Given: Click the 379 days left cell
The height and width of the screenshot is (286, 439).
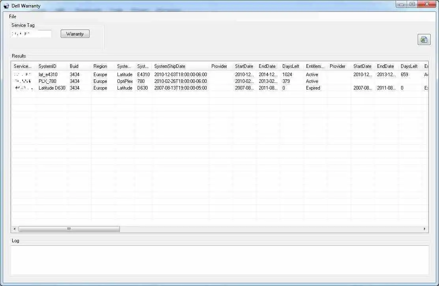Looking at the screenshot, I should (286, 81).
